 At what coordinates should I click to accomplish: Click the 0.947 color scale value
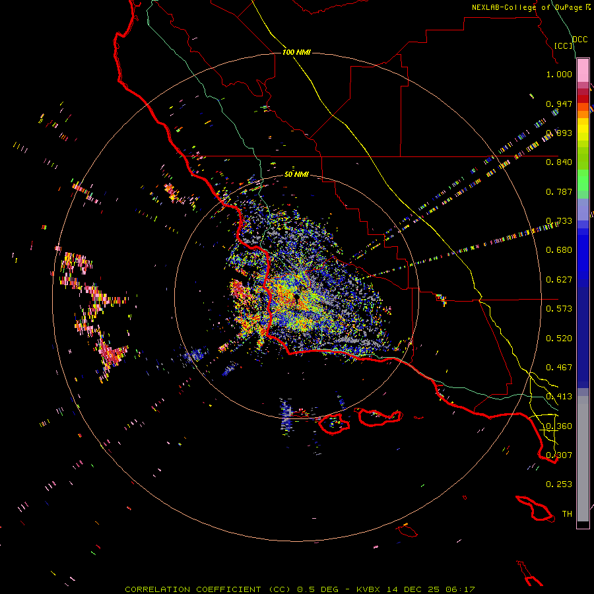pyautogui.click(x=559, y=104)
